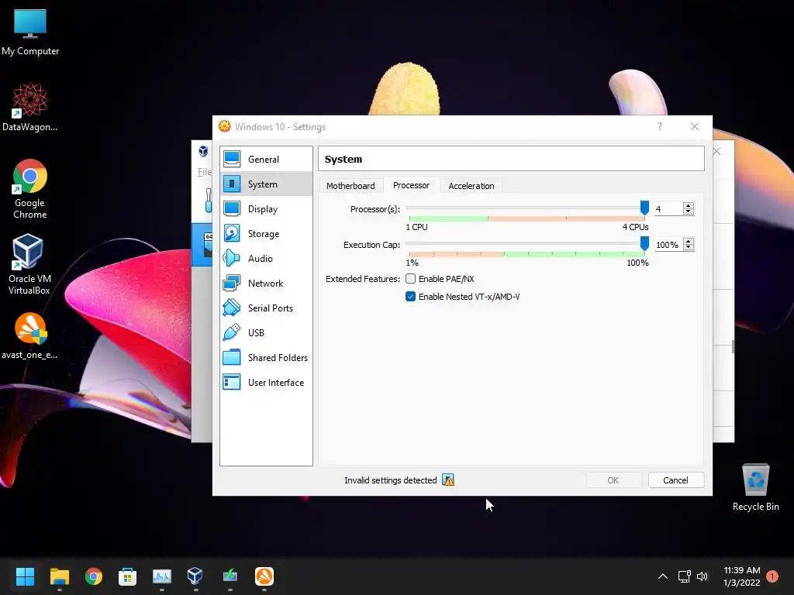Open the Storage settings icon
The height and width of the screenshot is (595, 794).
point(232,234)
